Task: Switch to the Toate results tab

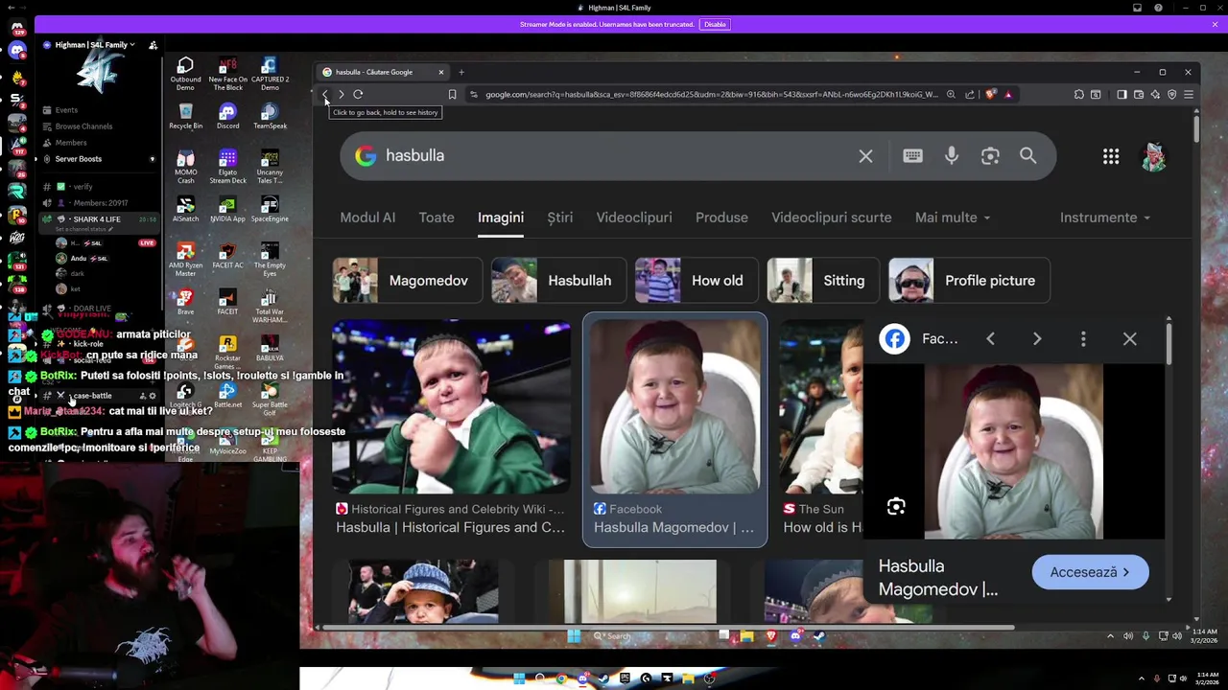Action: click(x=437, y=218)
